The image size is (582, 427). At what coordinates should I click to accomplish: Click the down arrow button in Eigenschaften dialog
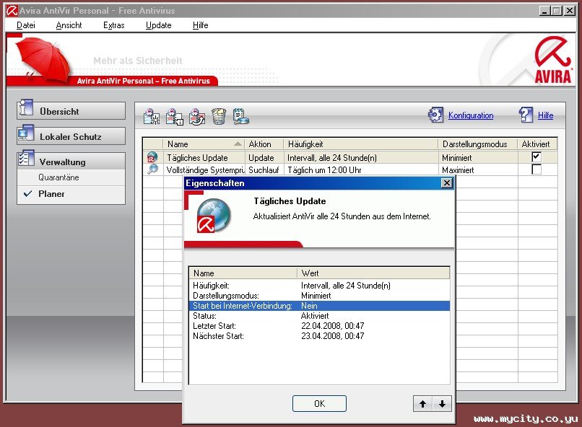tap(442, 404)
